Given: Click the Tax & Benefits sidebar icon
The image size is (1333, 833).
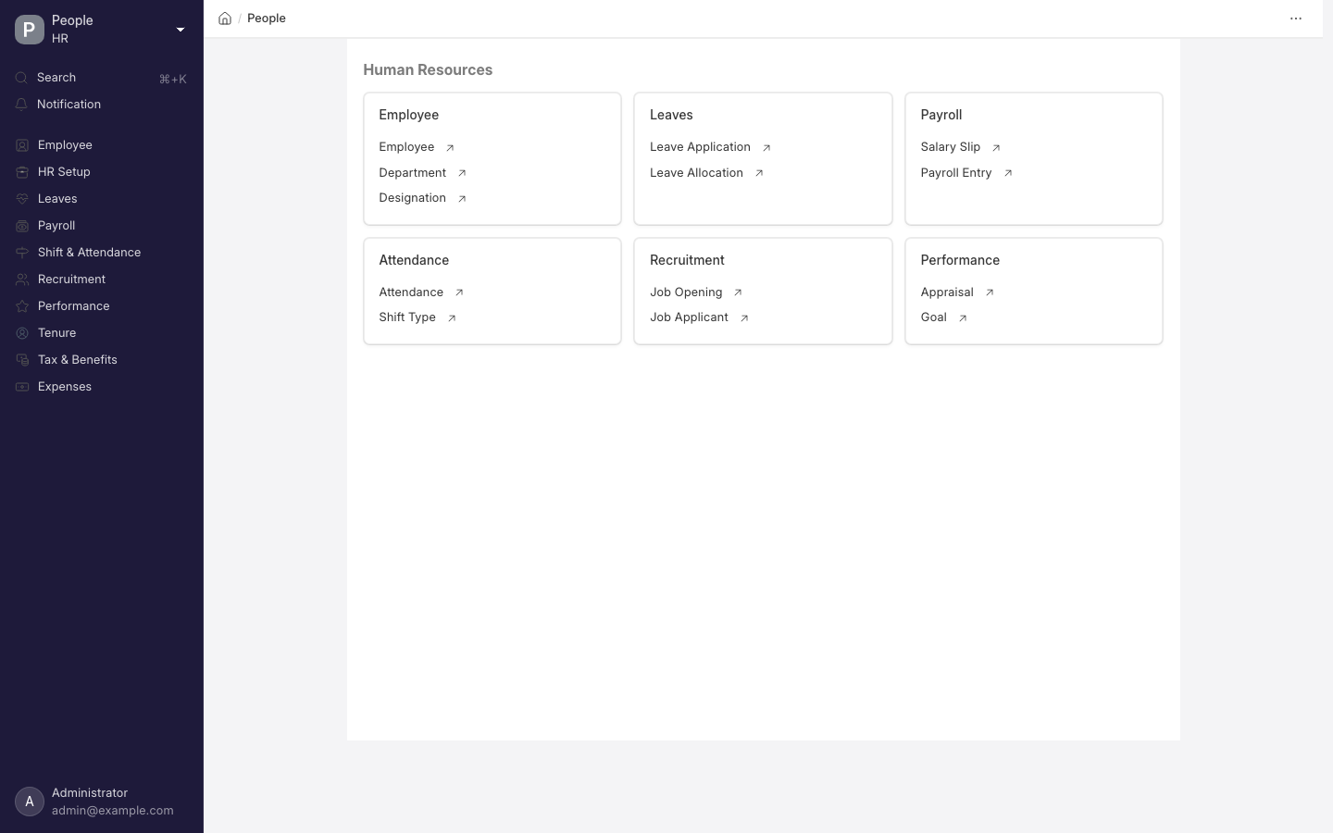Looking at the screenshot, I should (22, 360).
